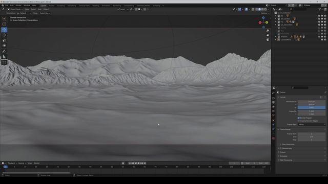Select the Cursor tool
328x184 pixels.
coord(4,24)
